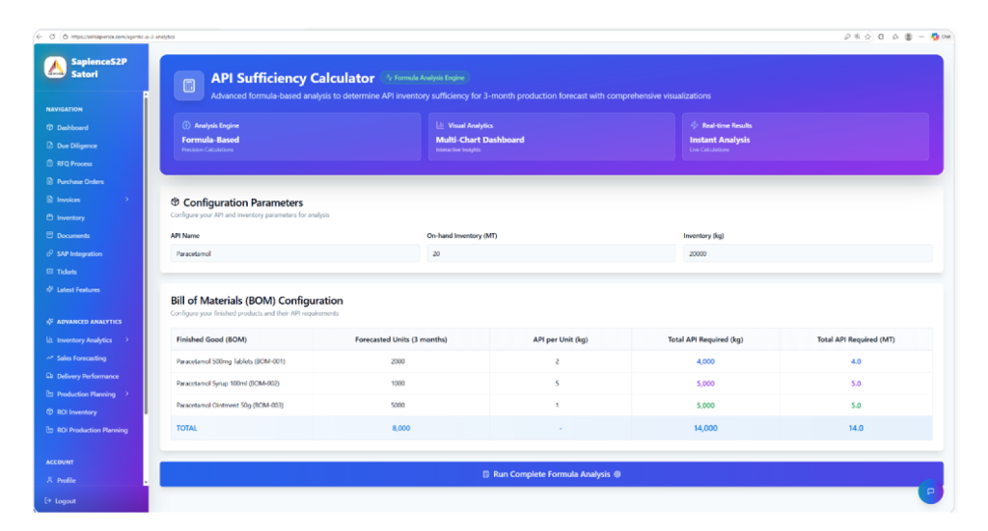Viewport: 988px width, 531px height.
Task: Click the Forecasted Units (3 months) column header
Action: tap(400, 339)
